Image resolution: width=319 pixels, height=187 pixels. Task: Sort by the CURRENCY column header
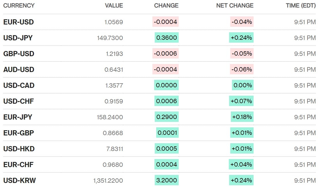click(x=19, y=5)
